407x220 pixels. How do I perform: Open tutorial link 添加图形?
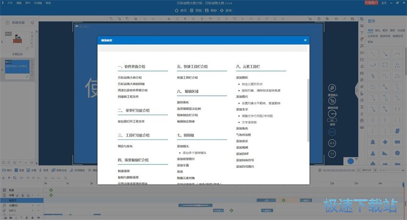242,77
